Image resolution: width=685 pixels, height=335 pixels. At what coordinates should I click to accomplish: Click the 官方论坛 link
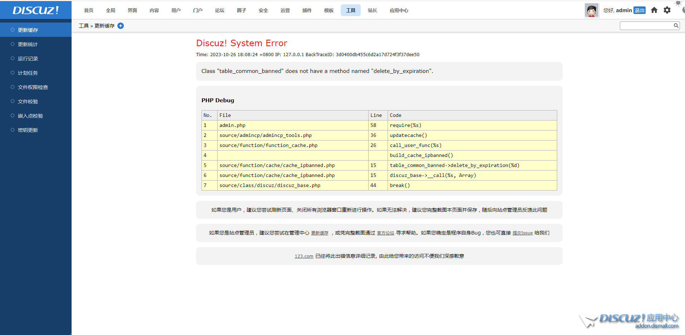coord(385,233)
